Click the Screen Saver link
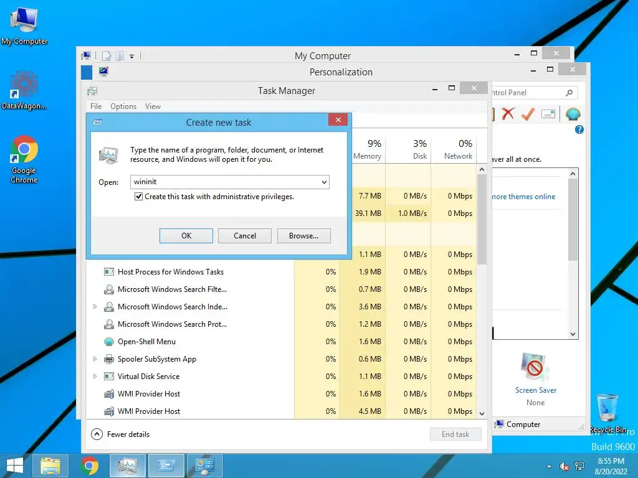This screenshot has height=478, width=638. tap(535, 390)
